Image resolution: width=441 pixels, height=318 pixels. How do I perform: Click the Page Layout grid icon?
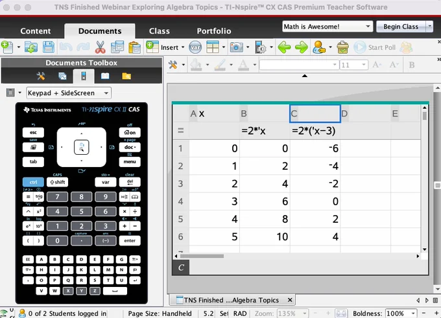click(x=213, y=47)
